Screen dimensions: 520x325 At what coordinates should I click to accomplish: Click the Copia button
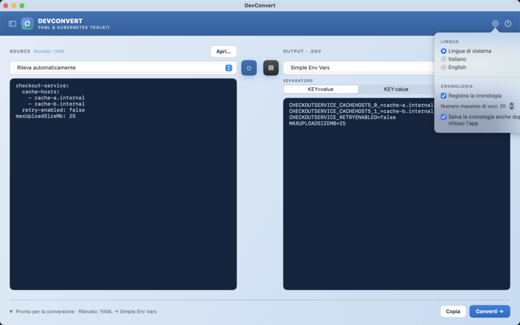pyautogui.click(x=452, y=311)
